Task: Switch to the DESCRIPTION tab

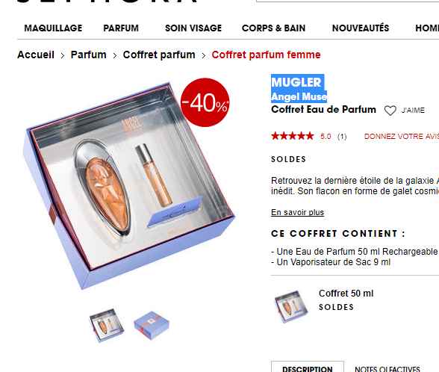Action: click(x=308, y=368)
